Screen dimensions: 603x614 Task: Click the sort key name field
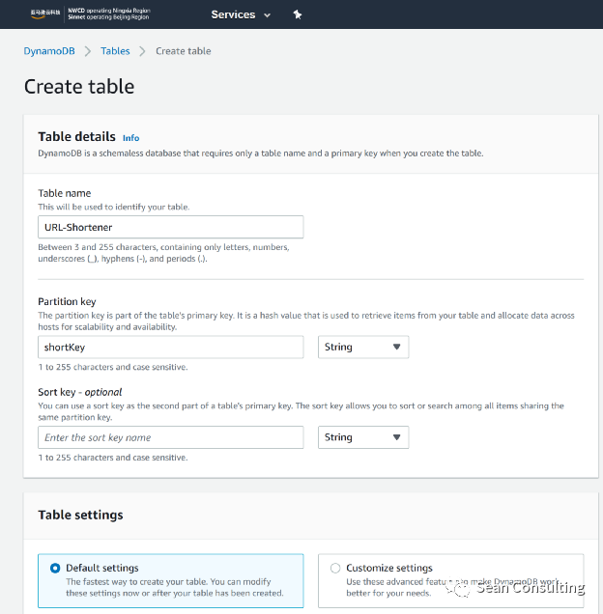point(170,437)
